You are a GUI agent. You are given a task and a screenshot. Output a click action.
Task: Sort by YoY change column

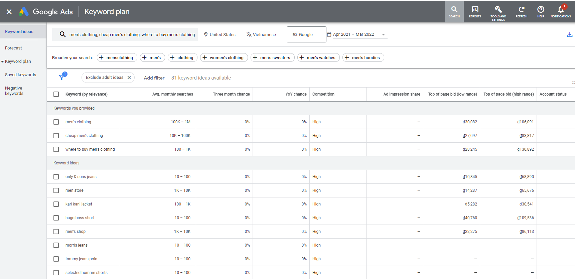(x=296, y=94)
